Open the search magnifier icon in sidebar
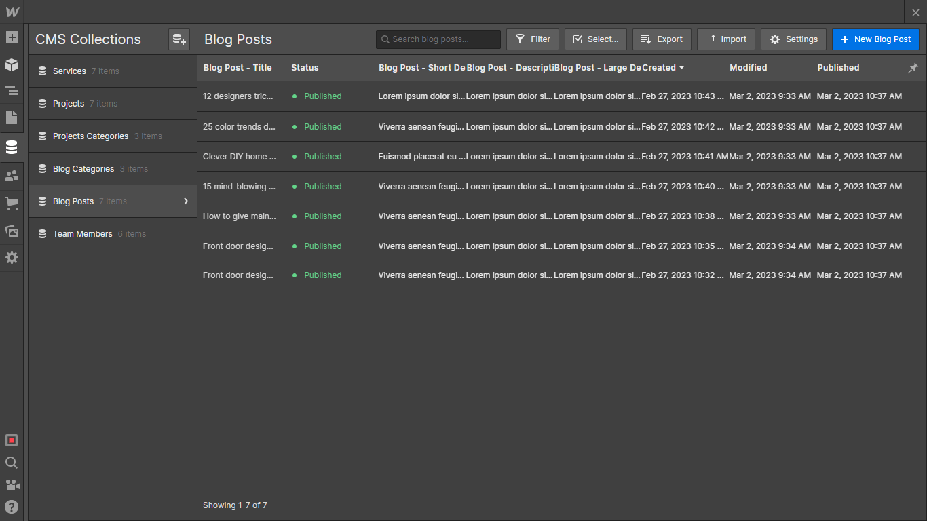This screenshot has height=521, width=927. [x=12, y=463]
